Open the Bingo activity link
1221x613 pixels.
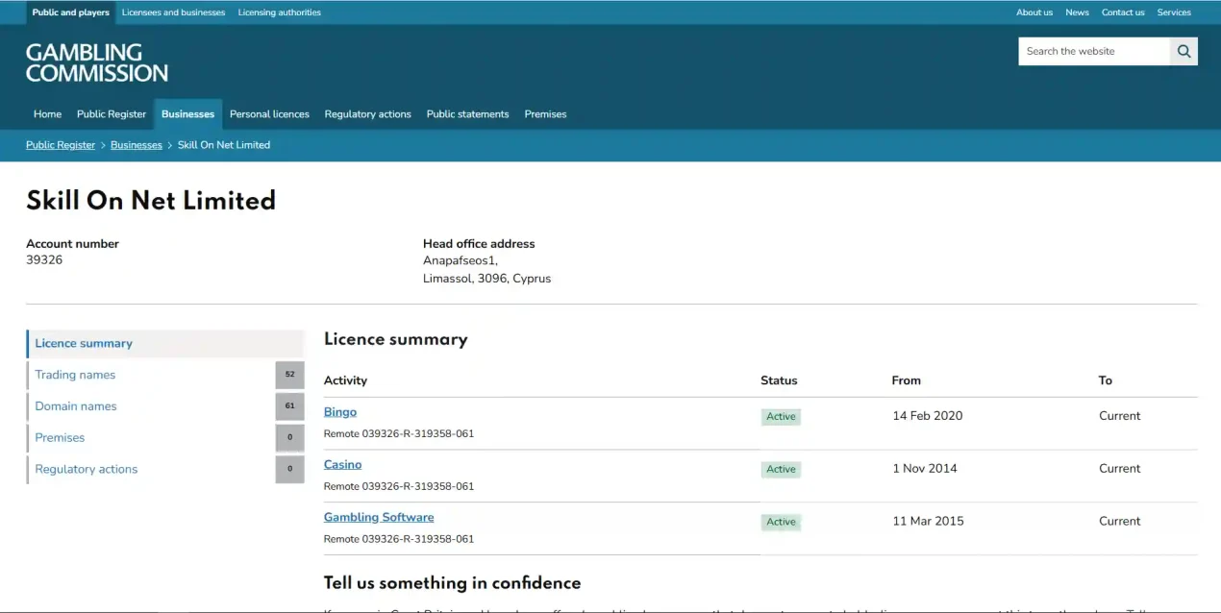click(x=340, y=412)
